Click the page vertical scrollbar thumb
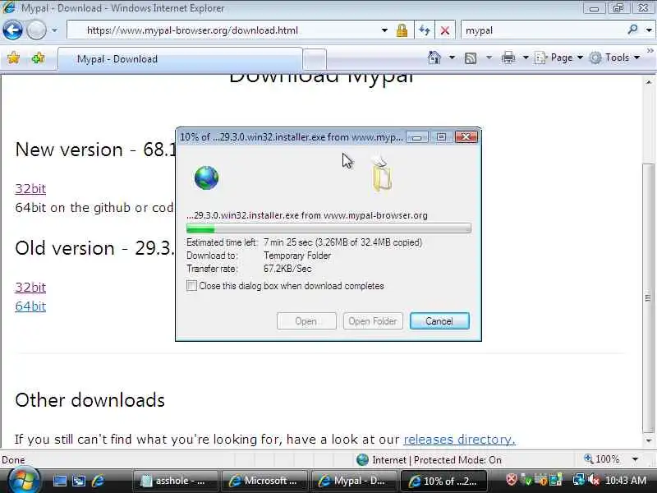Viewport: 657px width, 493px height. pyautogui.click(x=648, y=298)
